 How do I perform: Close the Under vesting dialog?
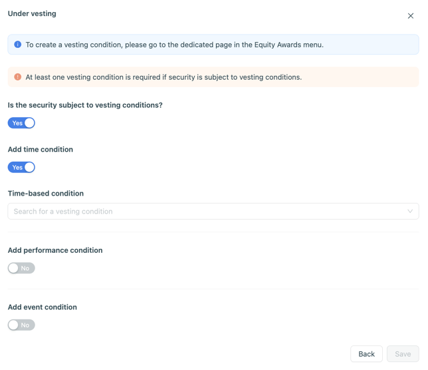(x=411, y=15)
